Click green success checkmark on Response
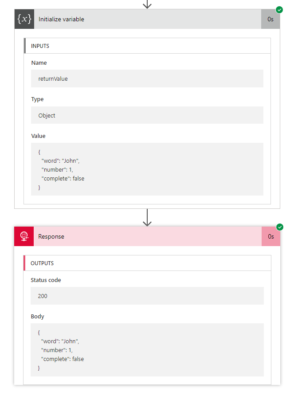The image size is (294, 396). point(279,227)
